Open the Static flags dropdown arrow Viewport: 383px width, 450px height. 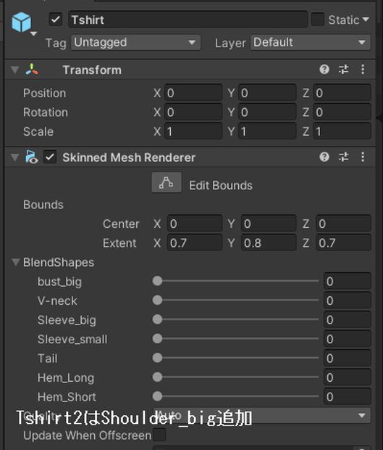(366, 20)
